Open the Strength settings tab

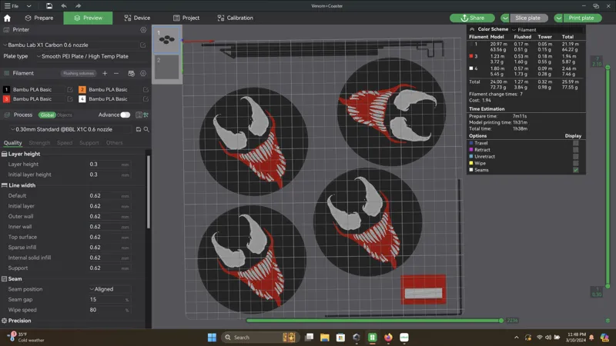point(39,143)
